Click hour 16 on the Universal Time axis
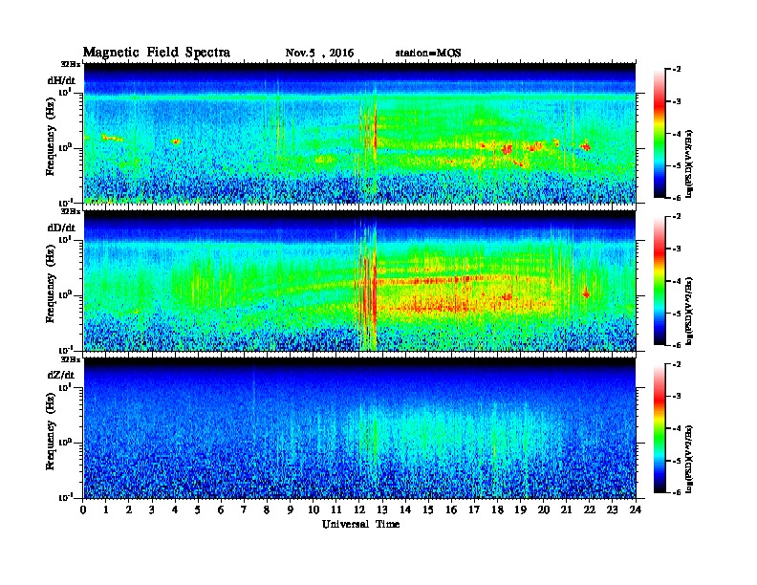The height and width of the screenshot is (585, 757). [451, 510]
